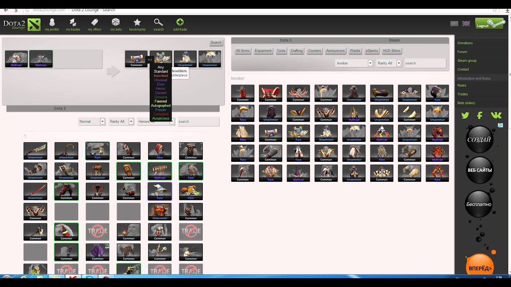Select the first Invoker Common item
The height and width of the screenshot is (287, 511).
point(243,93)
